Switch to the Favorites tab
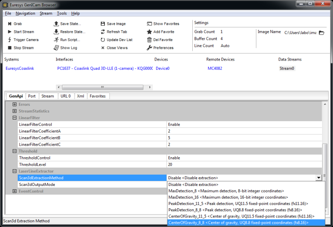 (98, 96)
